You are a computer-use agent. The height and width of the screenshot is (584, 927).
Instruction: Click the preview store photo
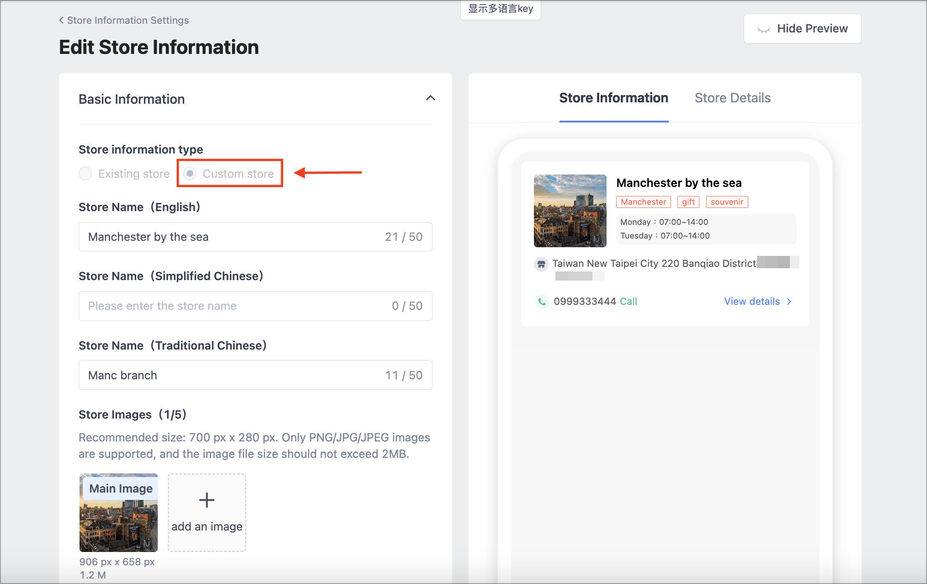tap(570, 211)
